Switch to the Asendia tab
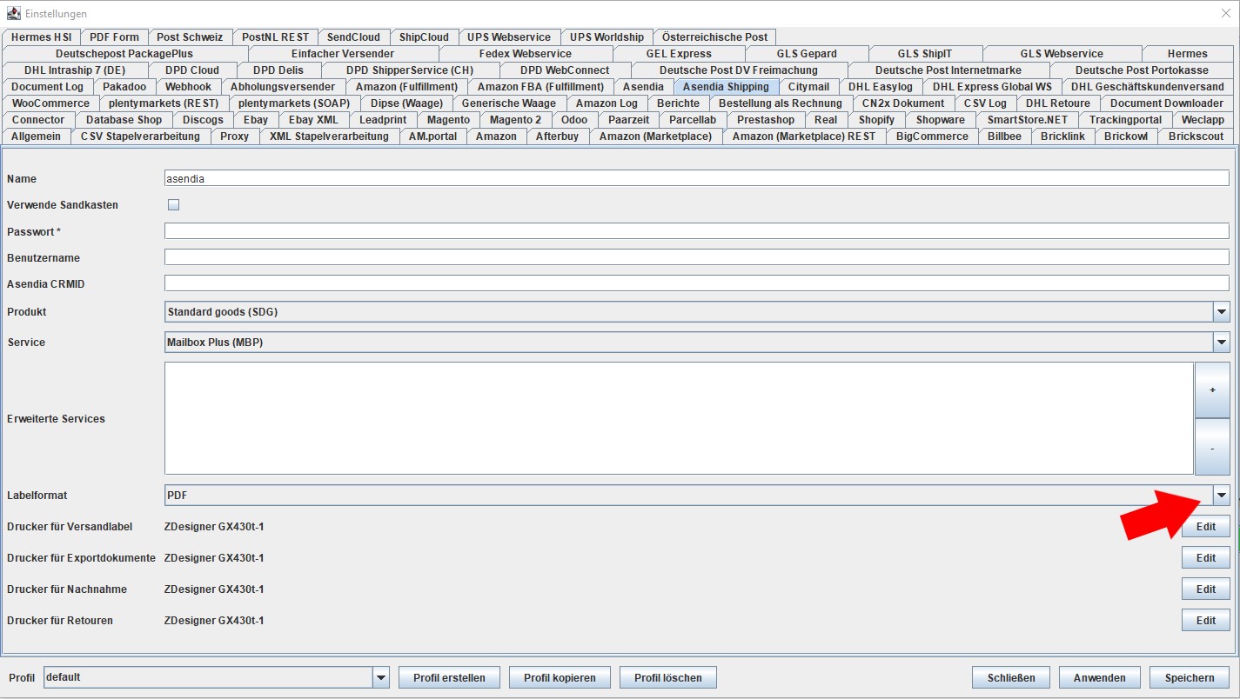The image size is (1240, 699). coord(643,87)
